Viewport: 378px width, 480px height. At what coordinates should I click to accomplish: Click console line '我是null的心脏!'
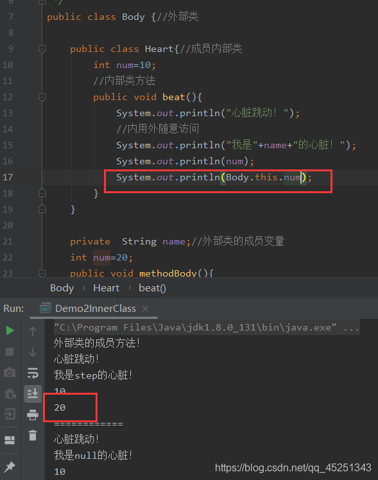pos(93,456)
